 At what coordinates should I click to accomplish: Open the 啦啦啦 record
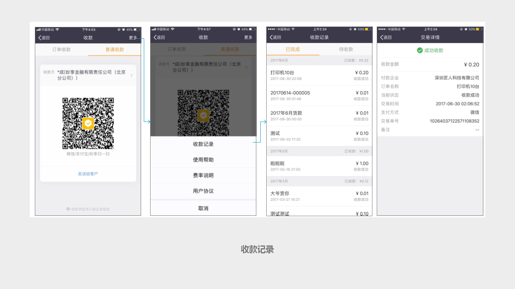point(319,166)
